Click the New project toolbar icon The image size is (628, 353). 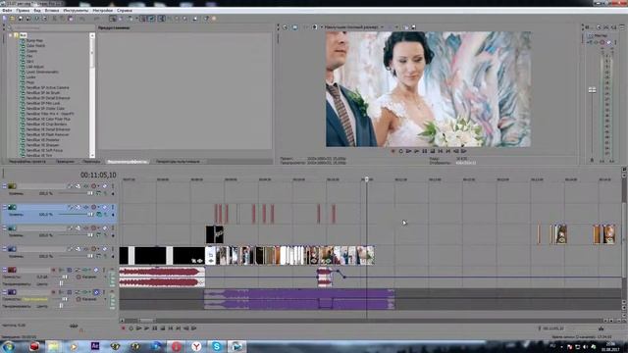pyautogui.click(x=5, y=19)
